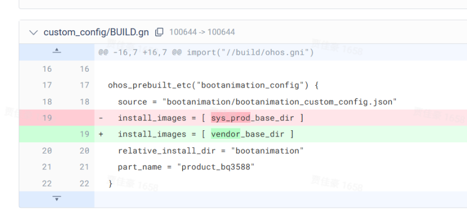
Task: Click old line number 17
Action: click(47, 85)
